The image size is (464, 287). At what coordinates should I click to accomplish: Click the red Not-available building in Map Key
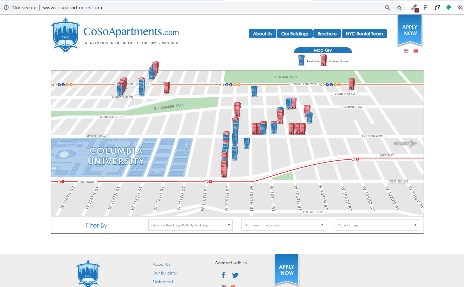tap(324, 60)
